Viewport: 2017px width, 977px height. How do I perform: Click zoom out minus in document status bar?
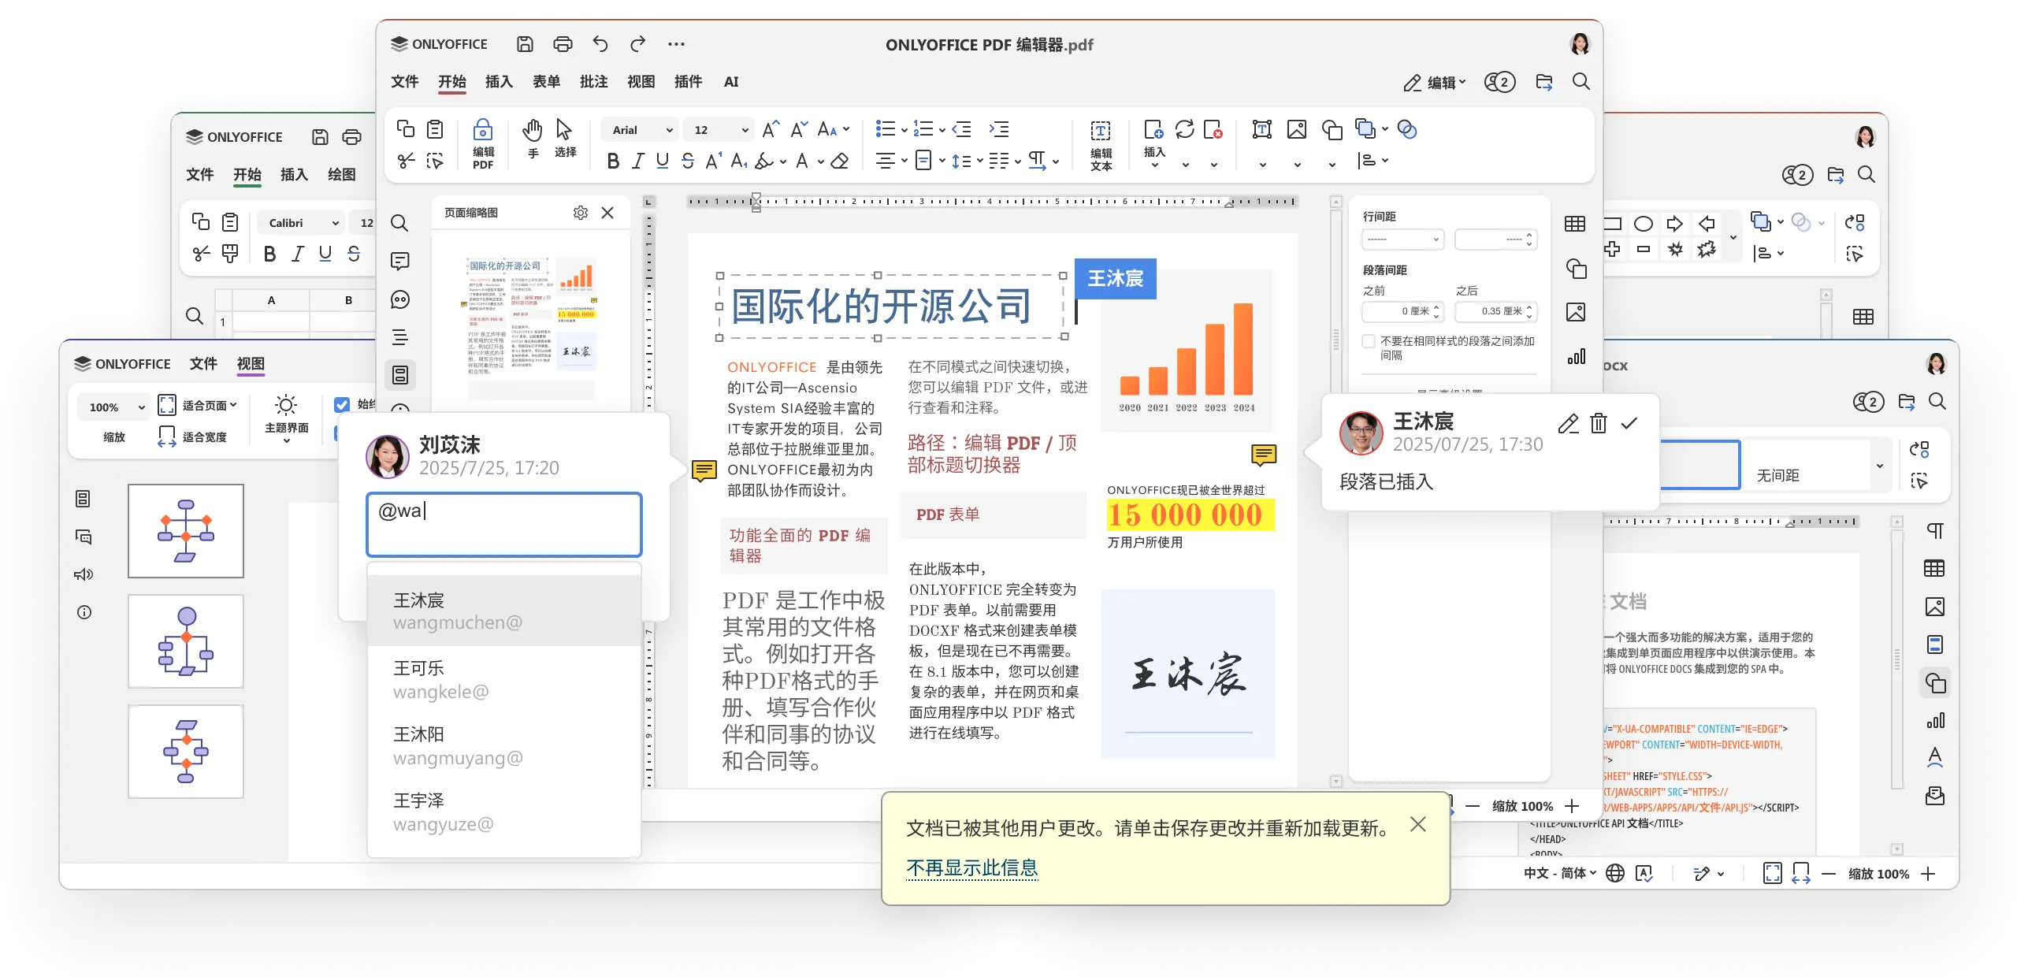[x=1829, y=874]
